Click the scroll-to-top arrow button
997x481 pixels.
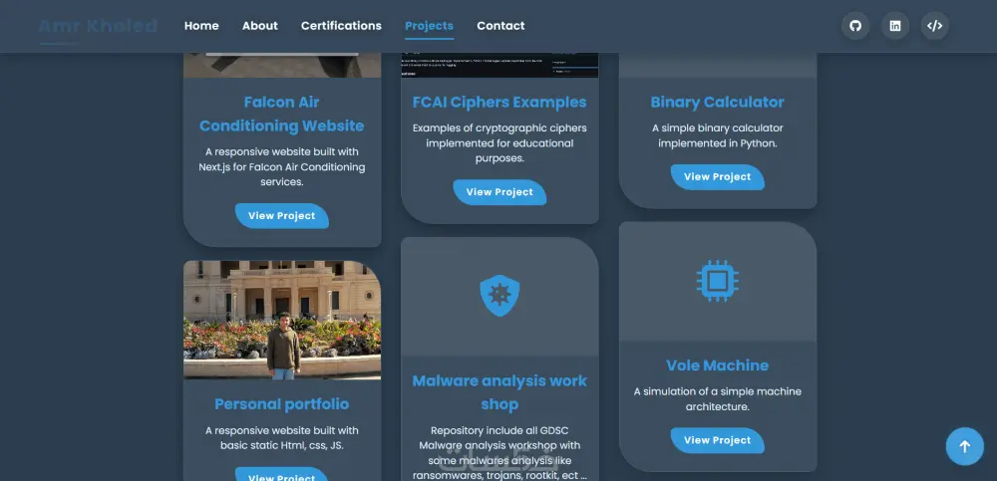coord(964,446)
